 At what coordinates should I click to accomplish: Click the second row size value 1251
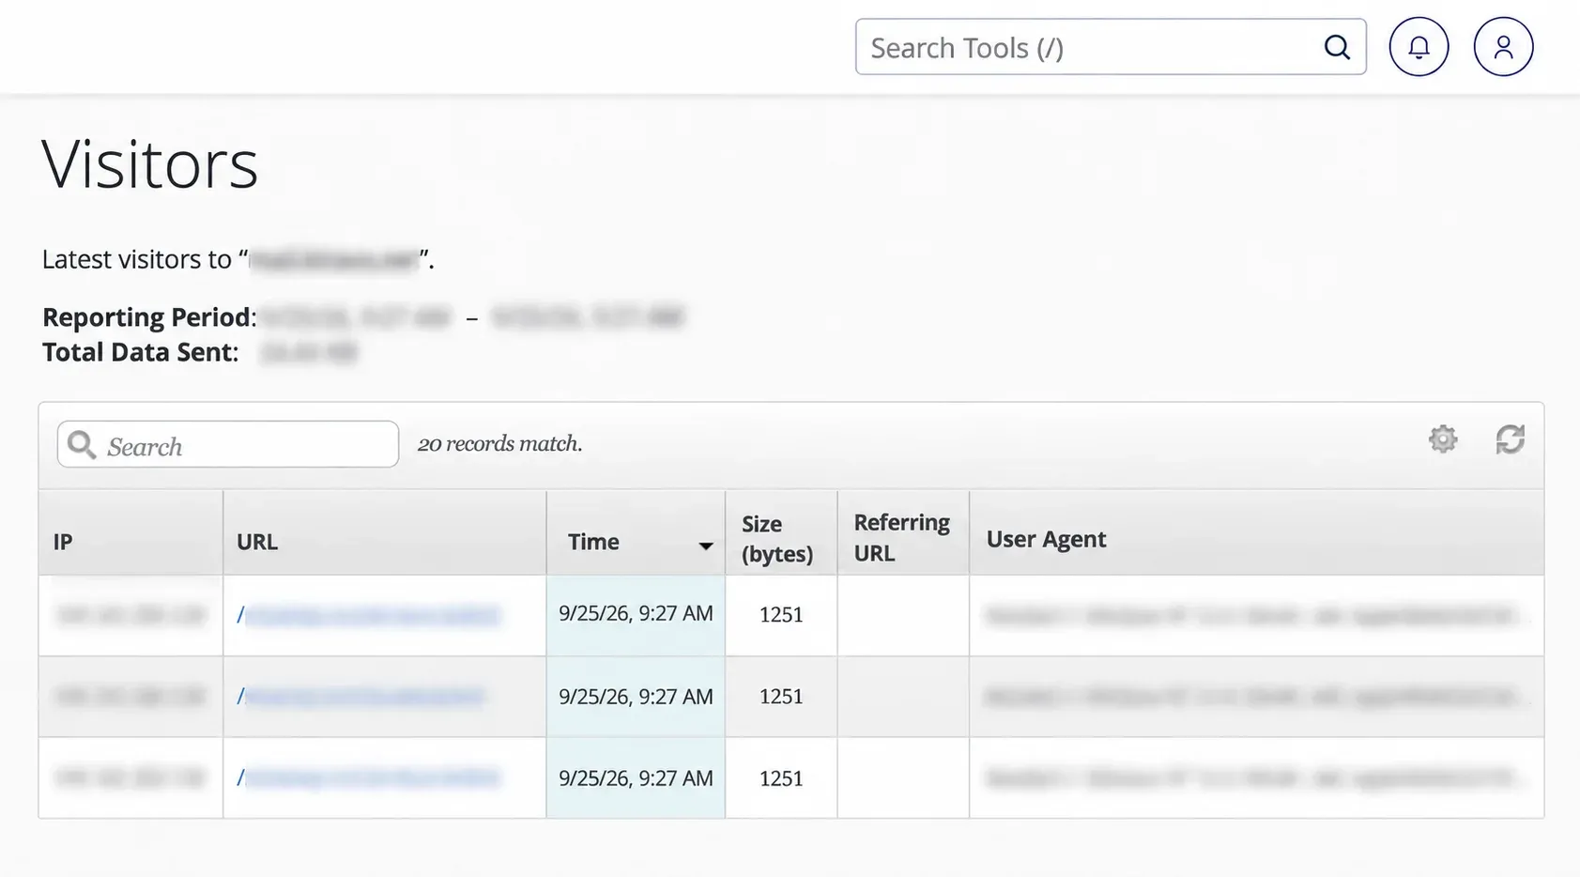[x=781, y=697]
